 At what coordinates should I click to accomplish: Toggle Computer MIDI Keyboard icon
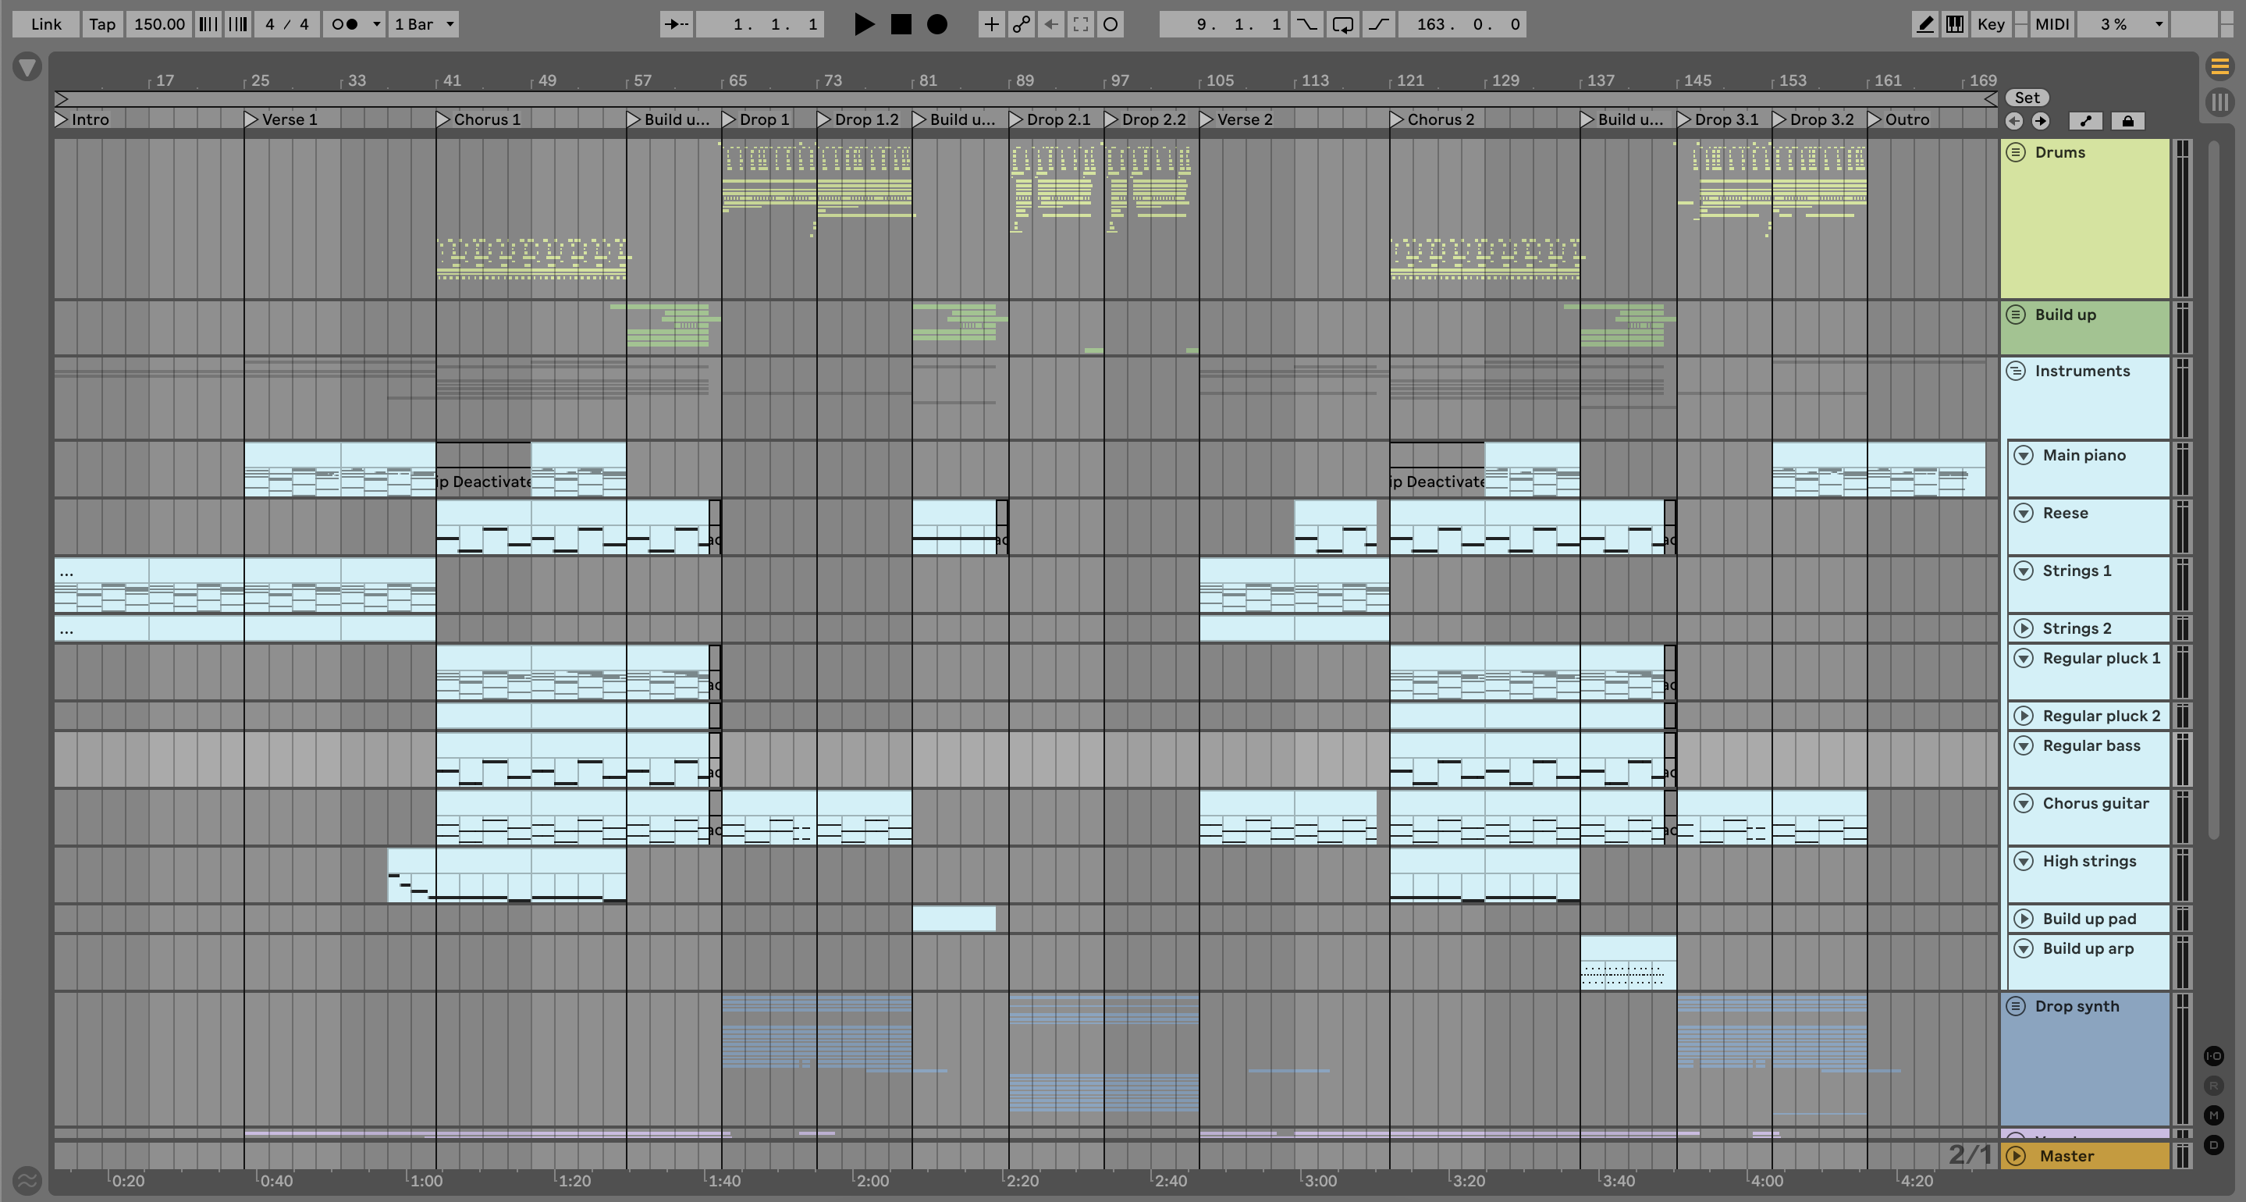1955,24
